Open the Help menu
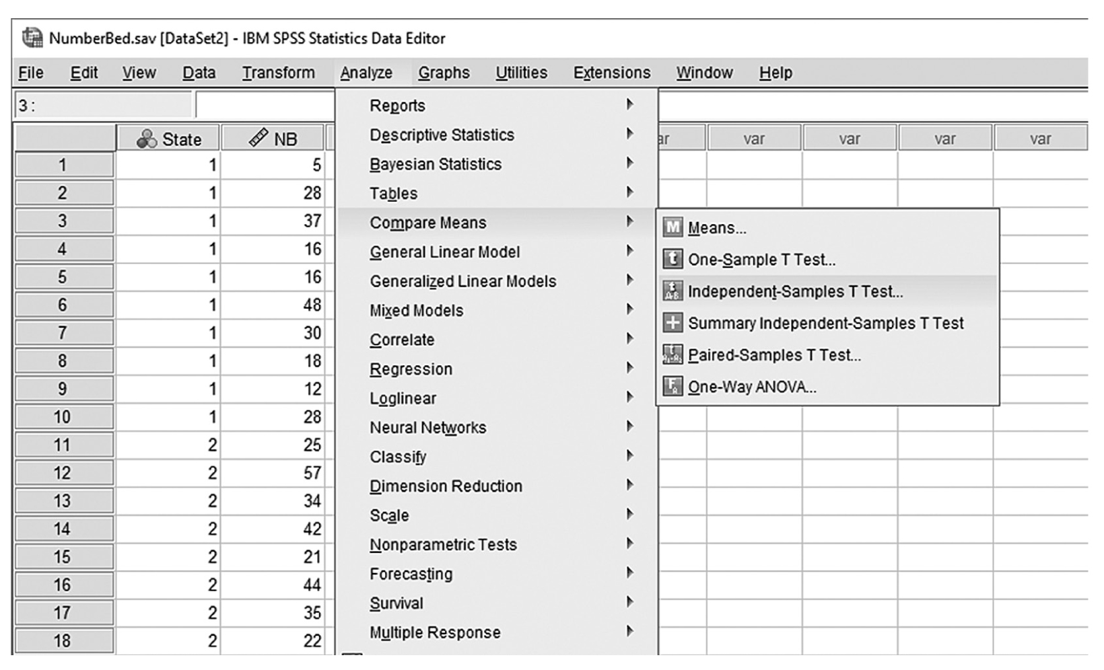The width and height of the screenshot is (1104, 670). pos(775,73)
